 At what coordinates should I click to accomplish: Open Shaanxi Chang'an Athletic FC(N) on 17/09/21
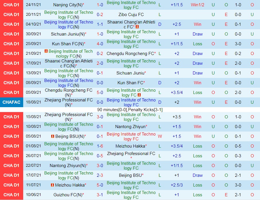pos(68,63)
